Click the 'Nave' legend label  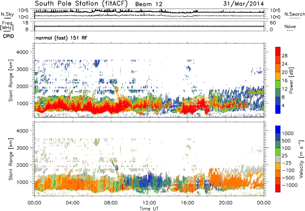click(x=290, y=27)
